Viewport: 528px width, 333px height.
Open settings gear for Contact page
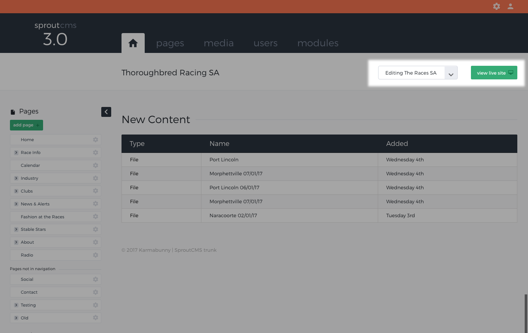pos(95,292)
